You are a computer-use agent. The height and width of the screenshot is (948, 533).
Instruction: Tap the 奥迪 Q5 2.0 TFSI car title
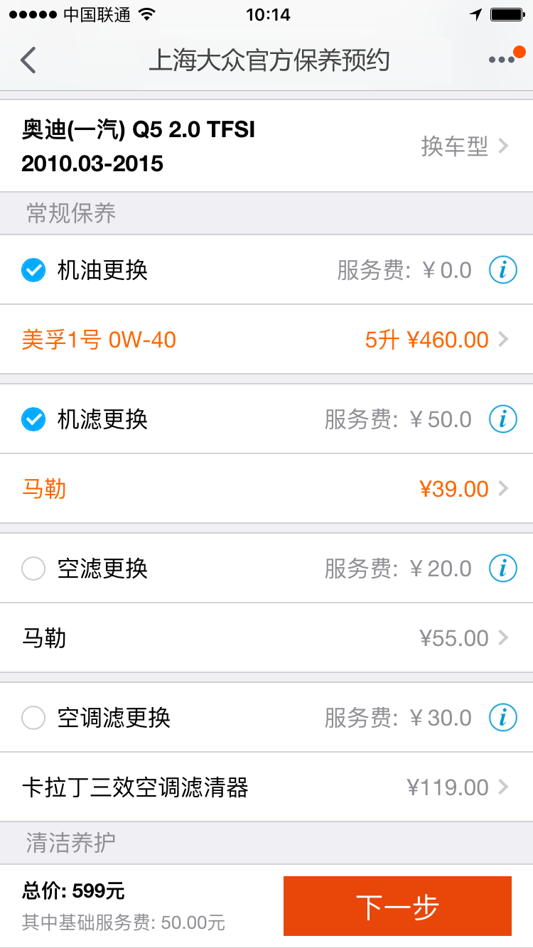[139, 146]
